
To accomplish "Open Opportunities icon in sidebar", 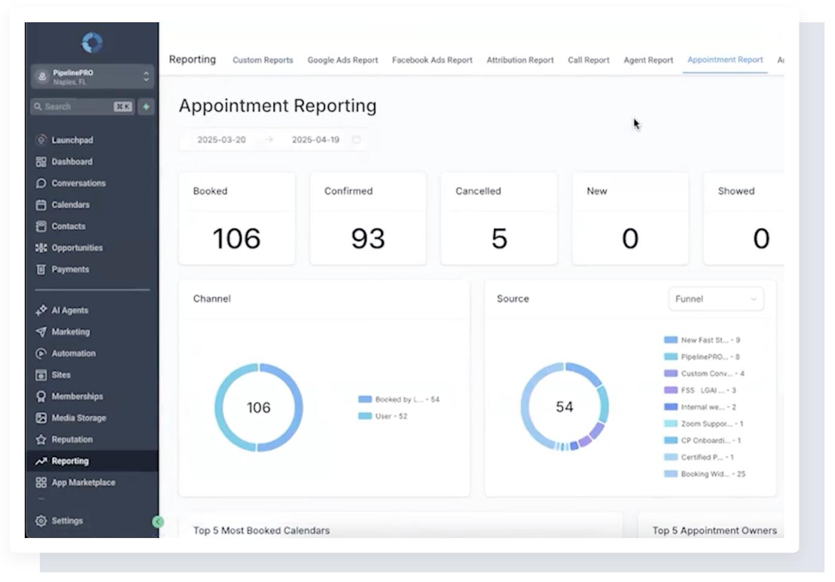I will [41, 248].
